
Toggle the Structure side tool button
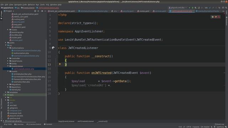coord(1,103)
